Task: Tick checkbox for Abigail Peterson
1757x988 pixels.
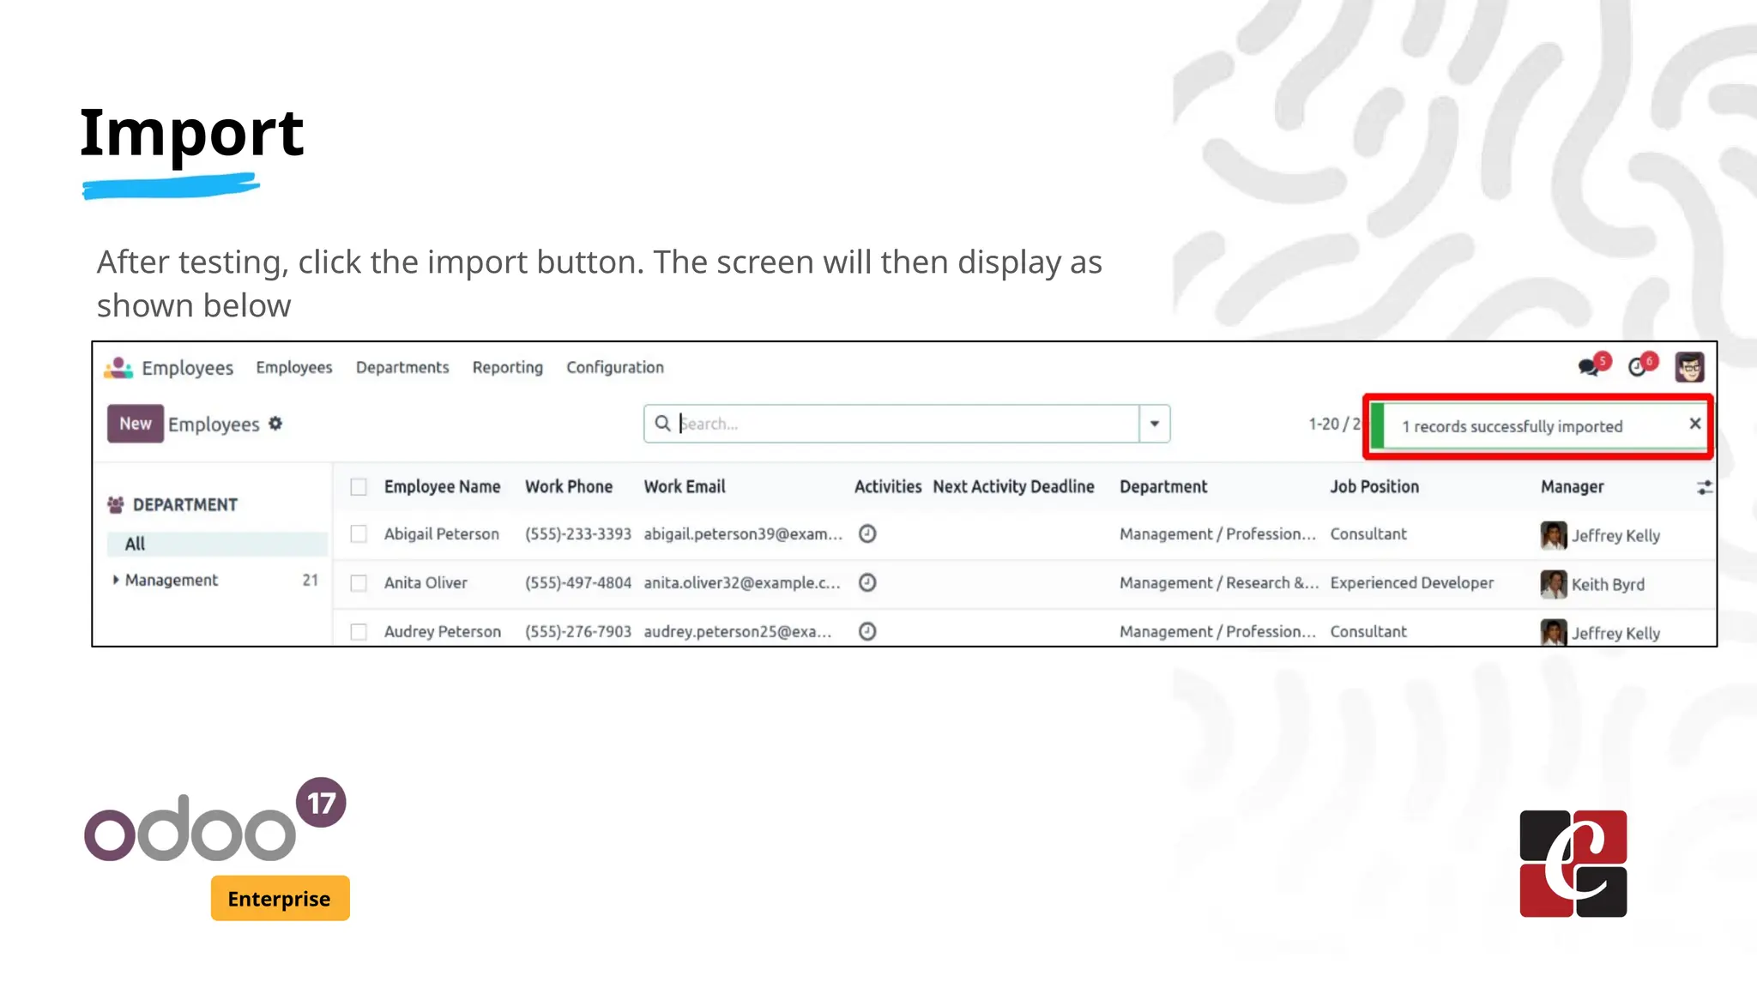Action: pos(359,534)
